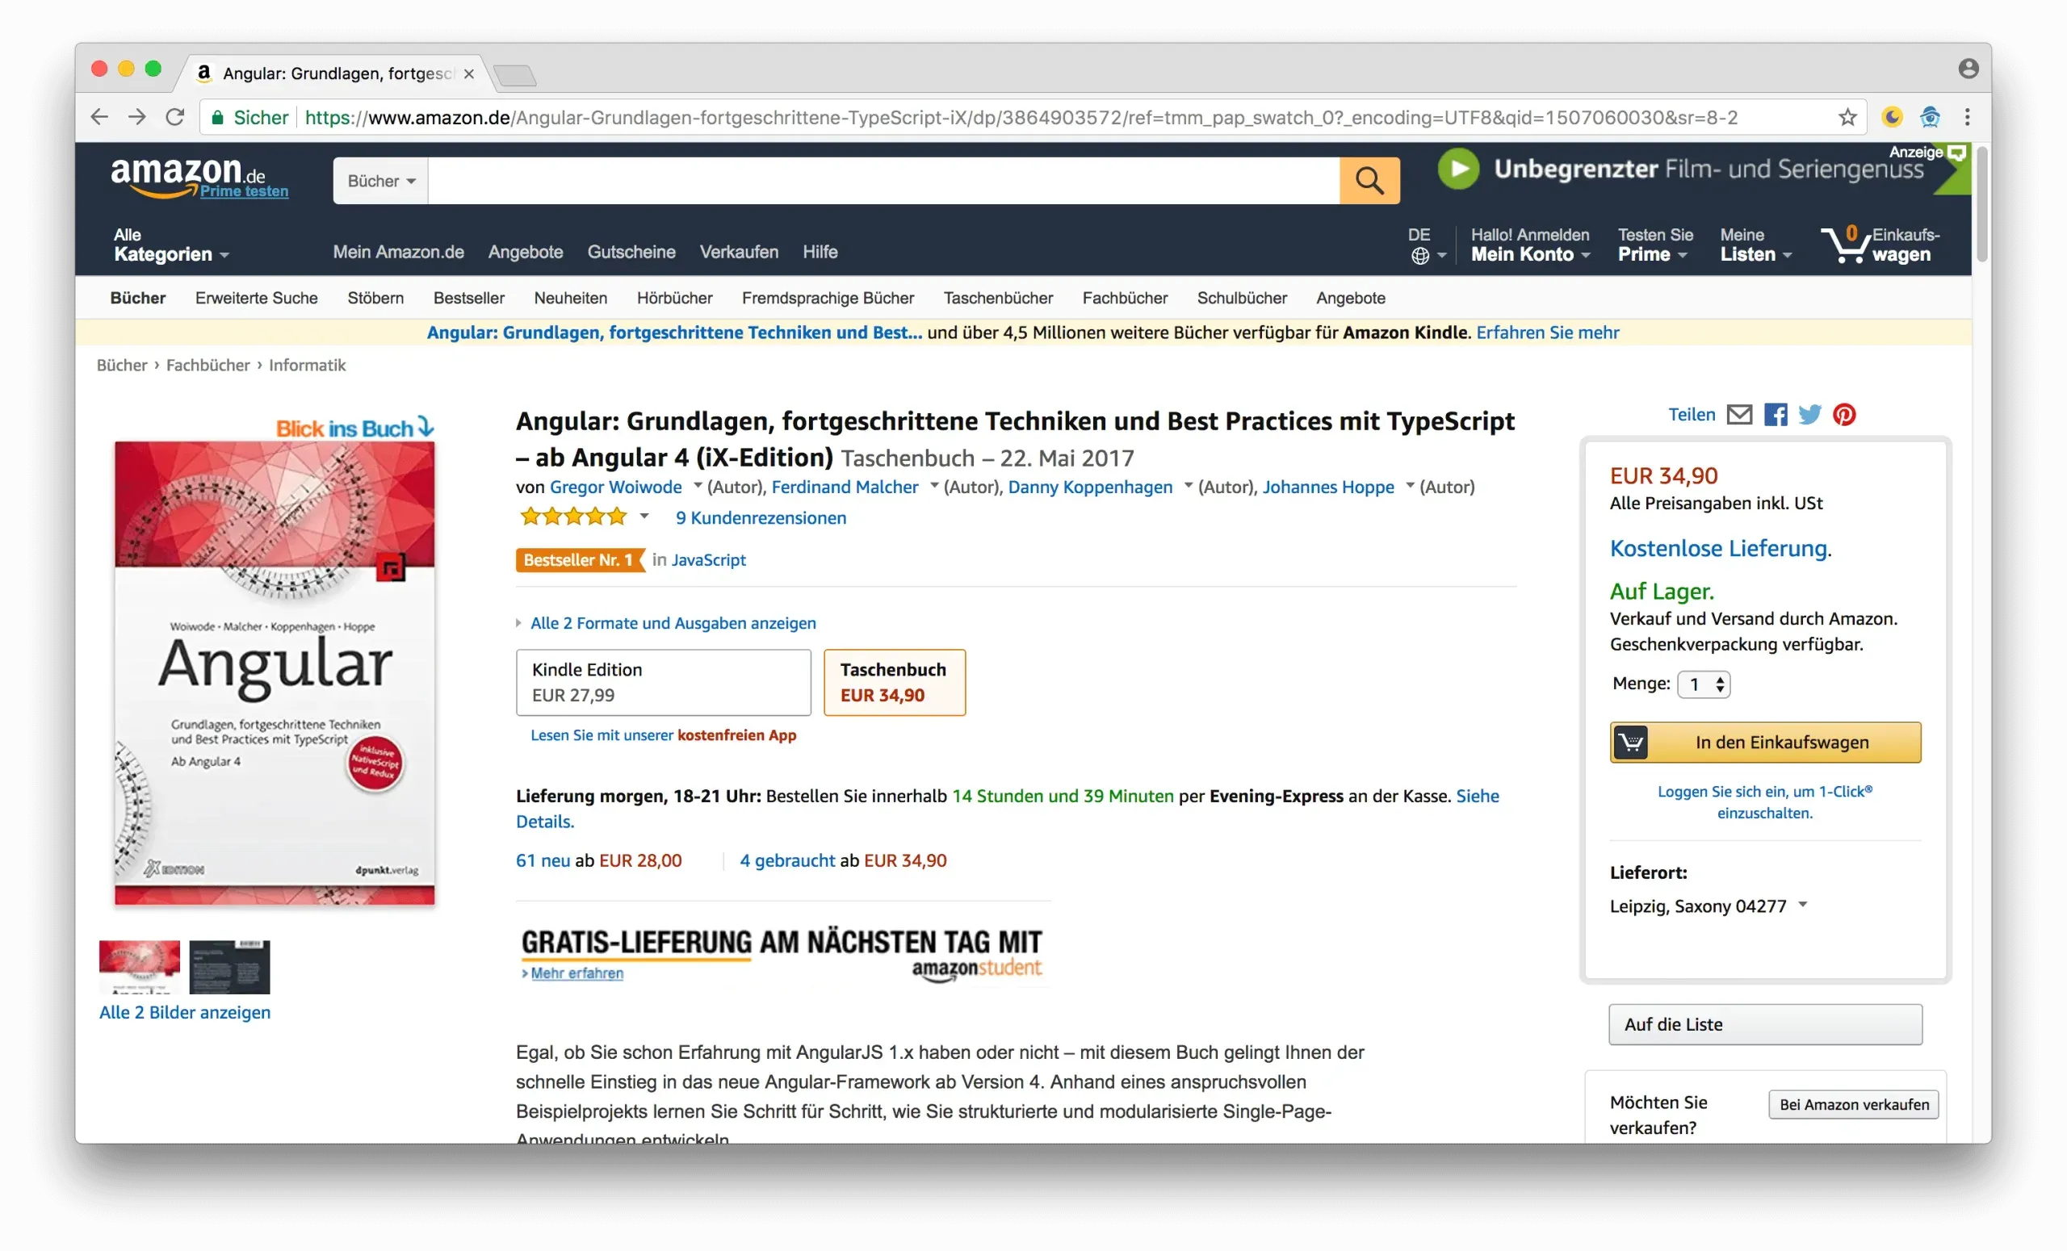The height and width of the screenshot is (1251, 2067).
Task: Select the Kindle Edition format option
Action: coord(663,682)
